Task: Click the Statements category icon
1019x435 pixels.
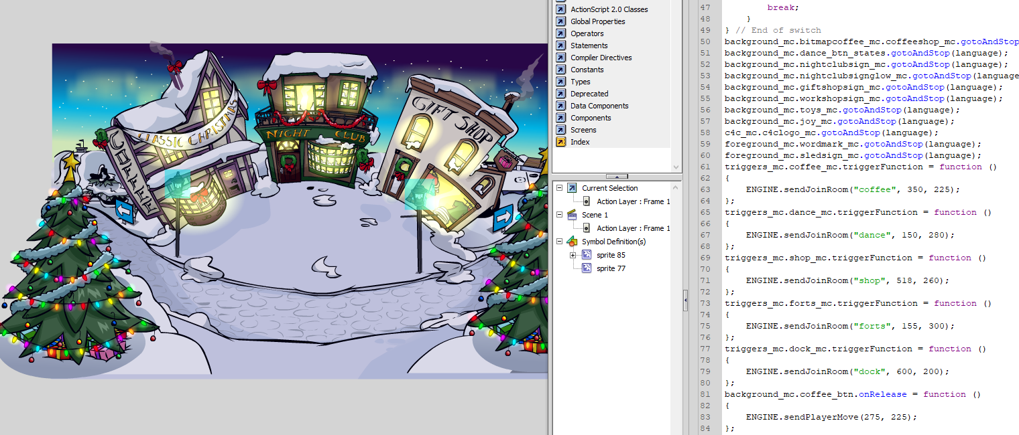Action: click(x=560, y=46)
